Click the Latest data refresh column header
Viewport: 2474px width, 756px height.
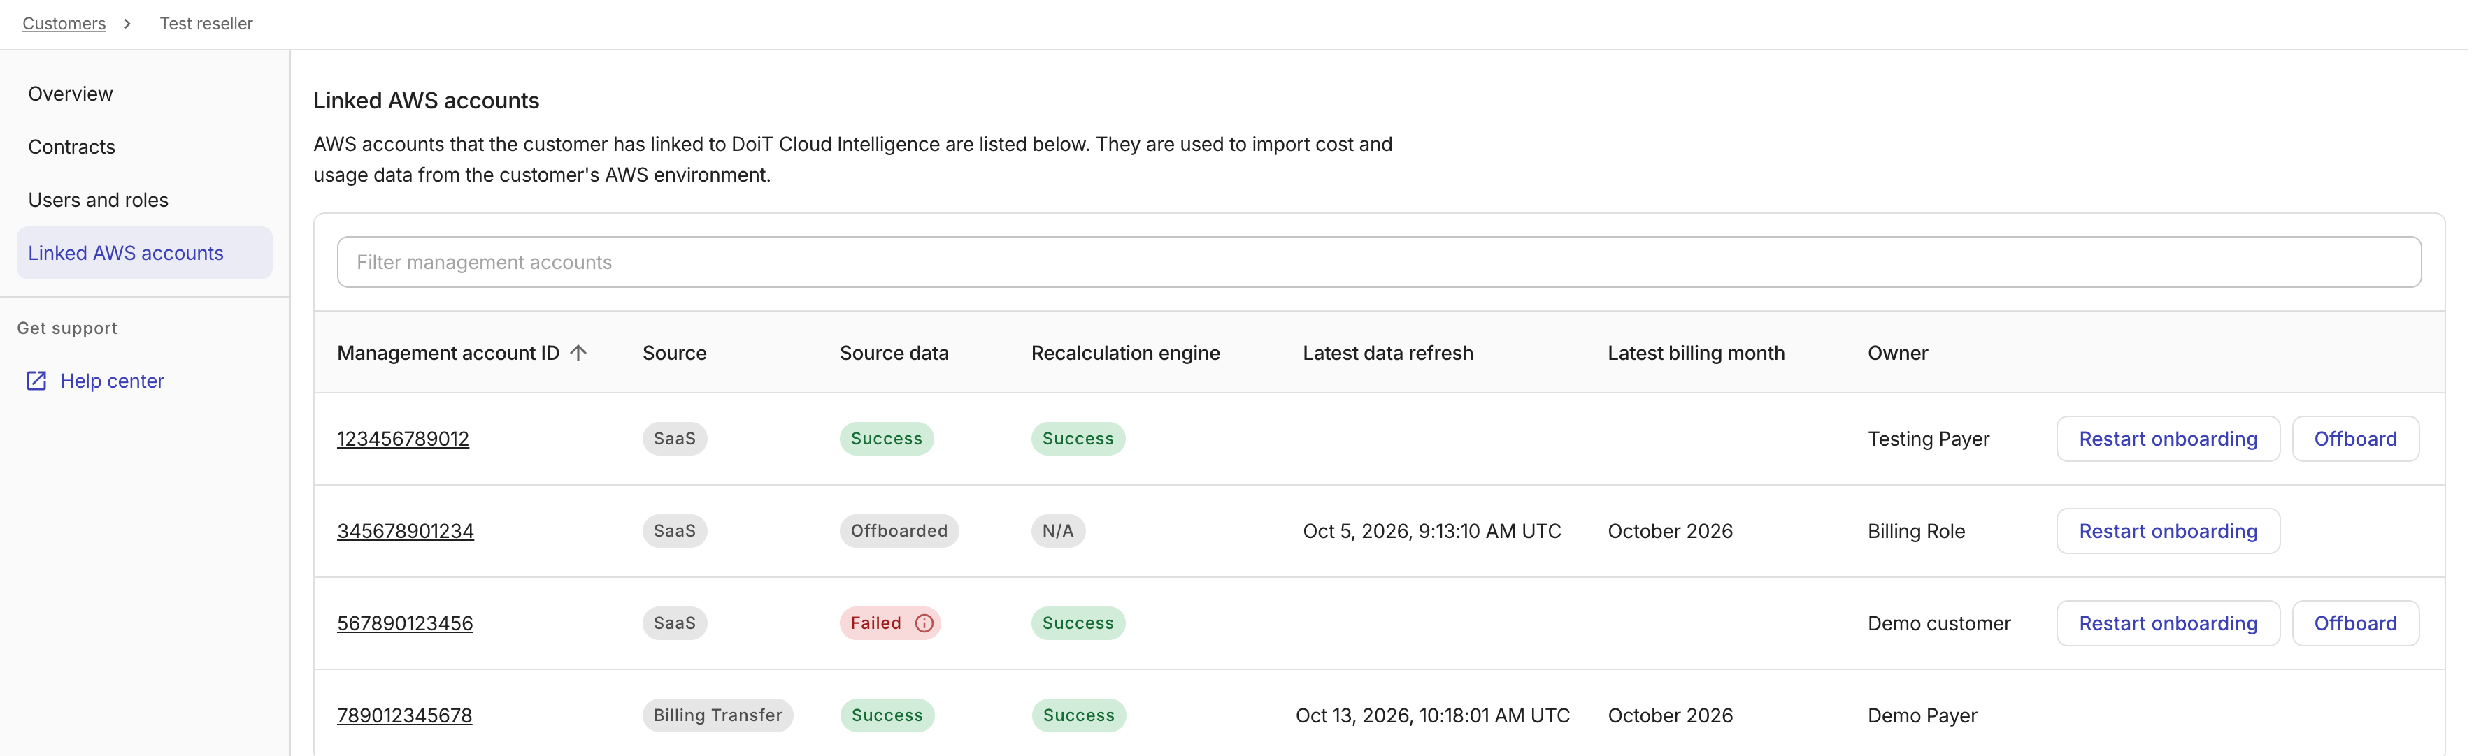tap(1387, 353)
